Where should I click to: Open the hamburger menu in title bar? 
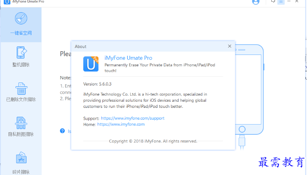click(281, 2)
